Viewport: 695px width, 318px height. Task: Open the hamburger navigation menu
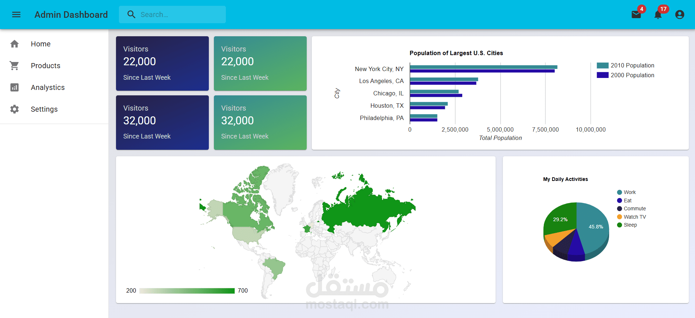[16, 15]
